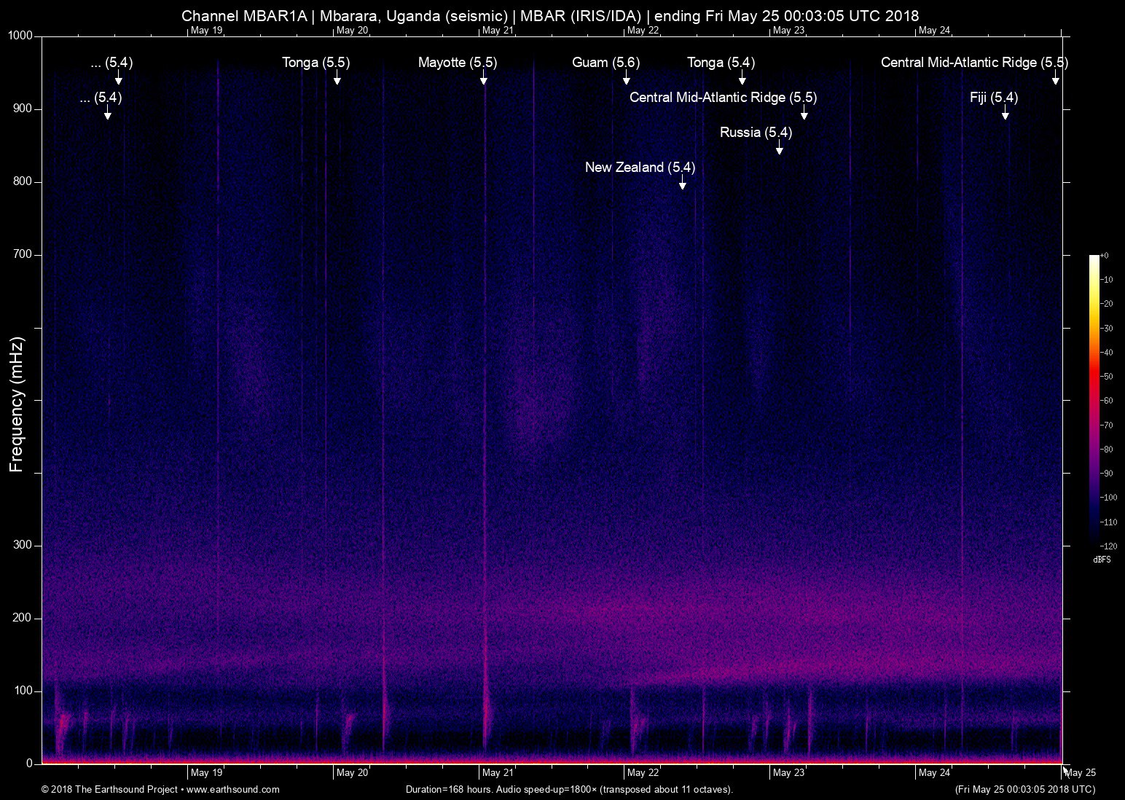Click the Mayotte (5.5) event label
The height and width of the screenshot is (800, 1125).
458,63
